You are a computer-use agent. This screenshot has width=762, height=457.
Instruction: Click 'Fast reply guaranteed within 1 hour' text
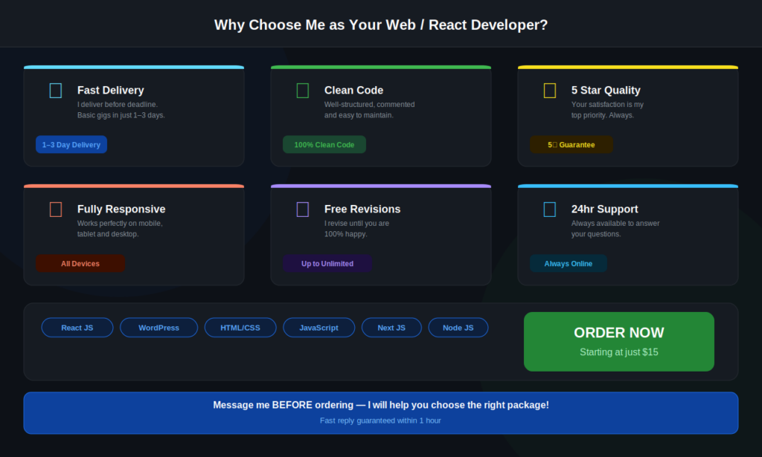(380, 421)
